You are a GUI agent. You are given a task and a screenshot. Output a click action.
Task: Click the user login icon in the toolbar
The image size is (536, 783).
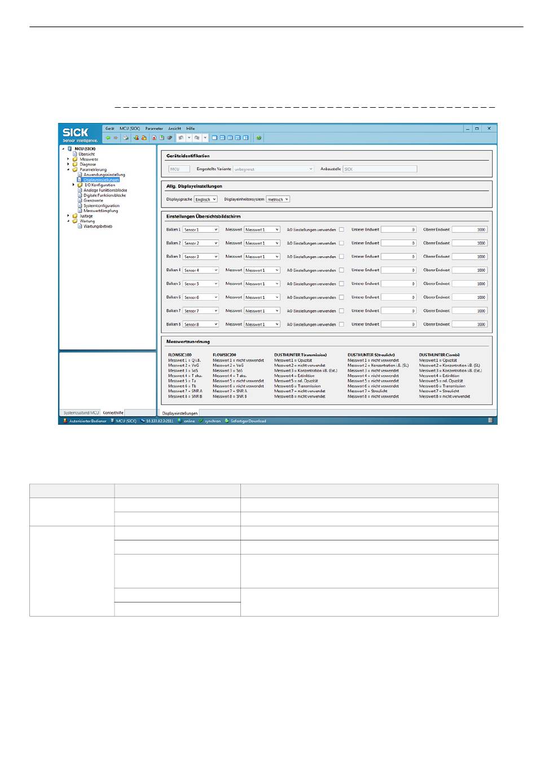coord(136,138)
